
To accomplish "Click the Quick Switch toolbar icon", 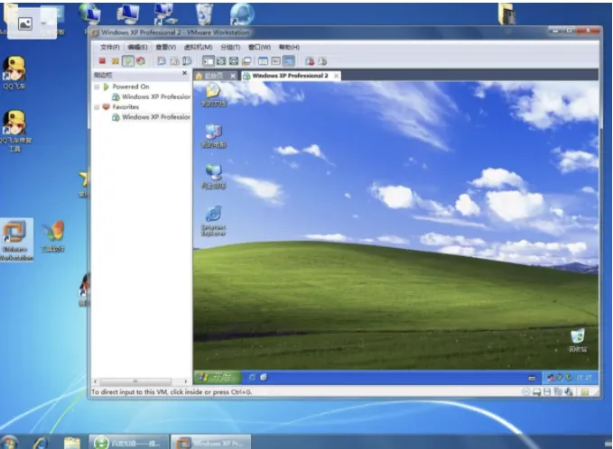I will coord(221,61).
